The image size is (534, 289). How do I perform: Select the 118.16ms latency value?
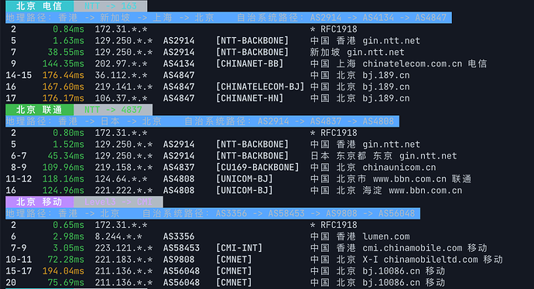click(x=63, y=179)
